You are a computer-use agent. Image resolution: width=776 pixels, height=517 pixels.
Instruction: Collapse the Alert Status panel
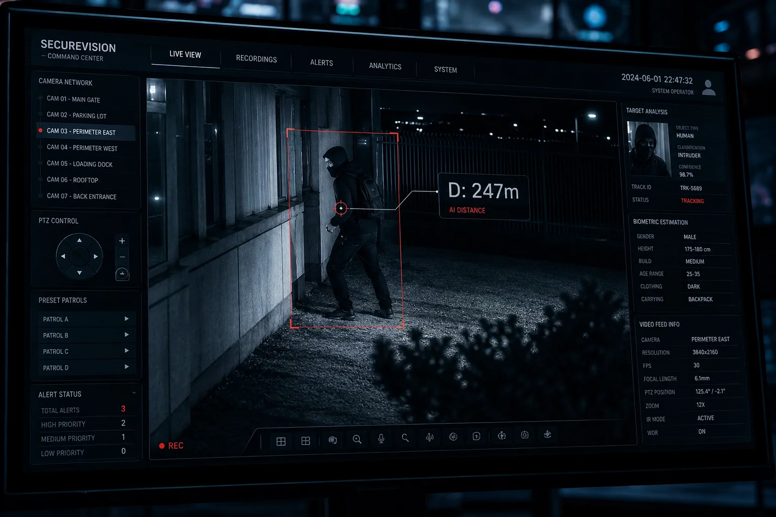coord(134,393)
